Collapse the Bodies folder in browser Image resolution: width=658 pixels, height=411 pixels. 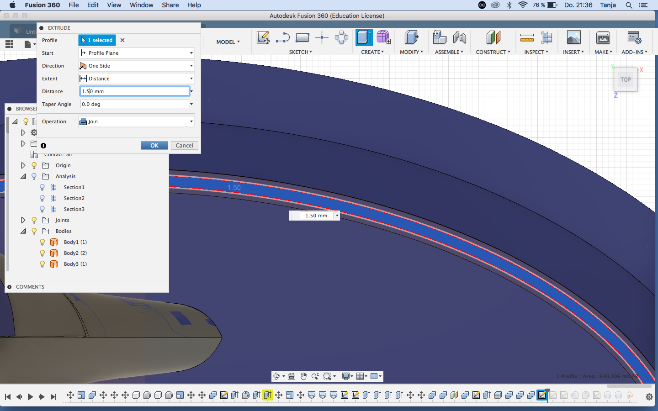coord(23,231)
